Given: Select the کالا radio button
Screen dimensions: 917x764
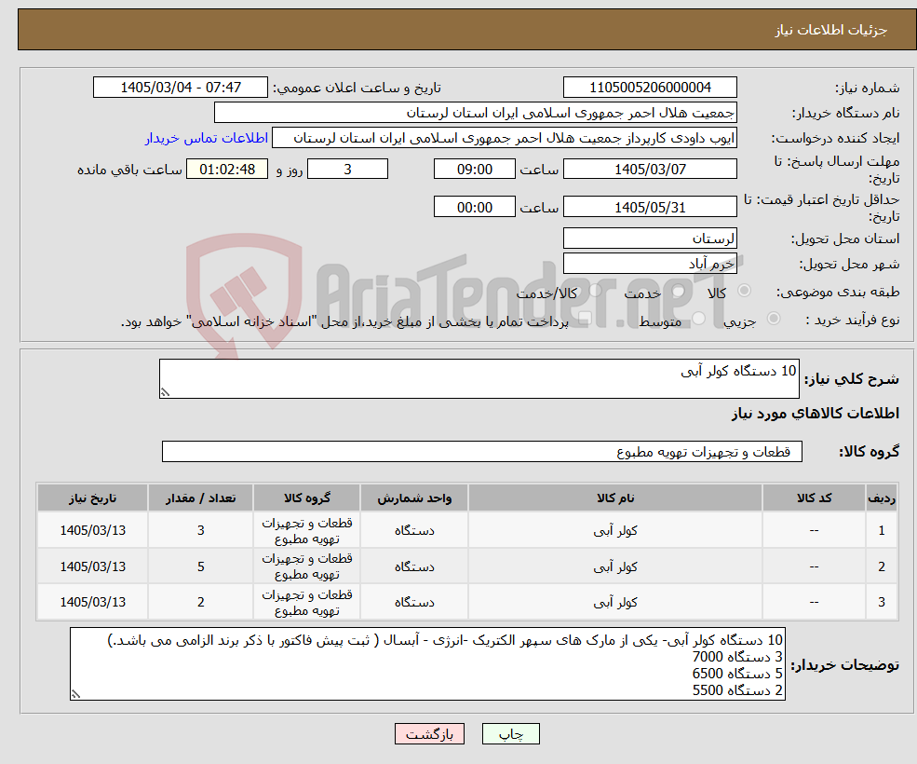Looking at the screenshot, I should pyautogui.click(x=745, y=291).
